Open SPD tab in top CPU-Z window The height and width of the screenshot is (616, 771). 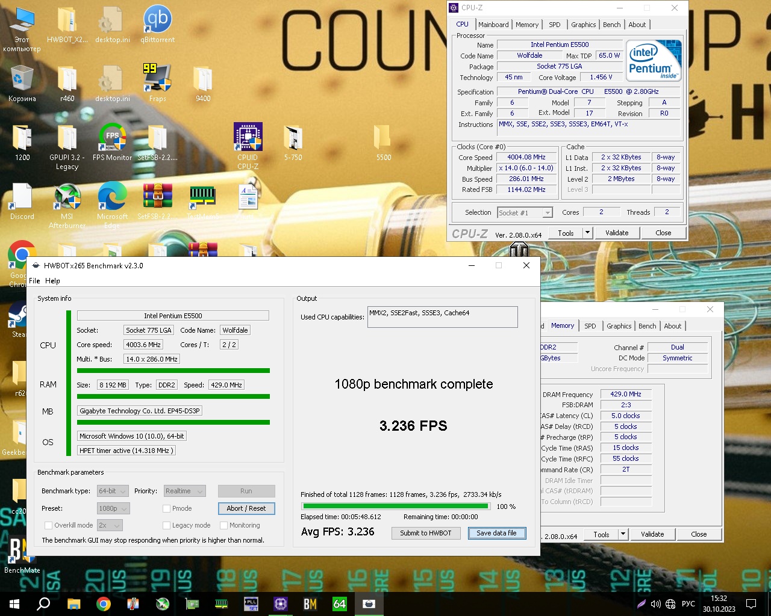coord(555,25)
